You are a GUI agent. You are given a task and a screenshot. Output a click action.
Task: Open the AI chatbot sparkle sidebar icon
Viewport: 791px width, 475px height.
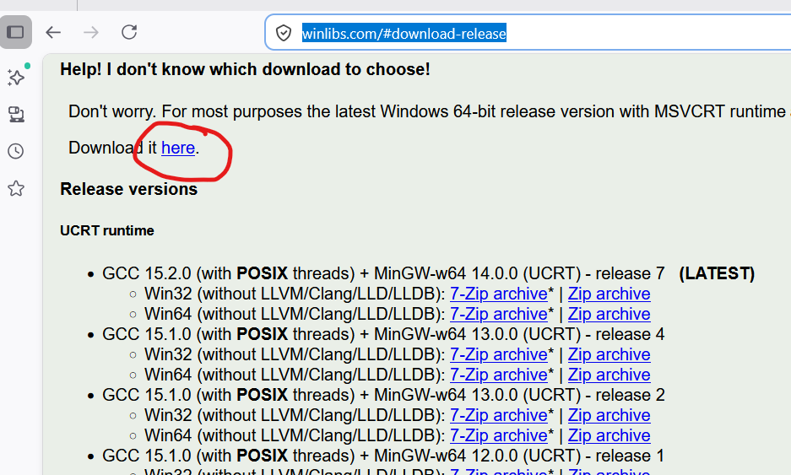pyautogui.click(x=16, y=78)
